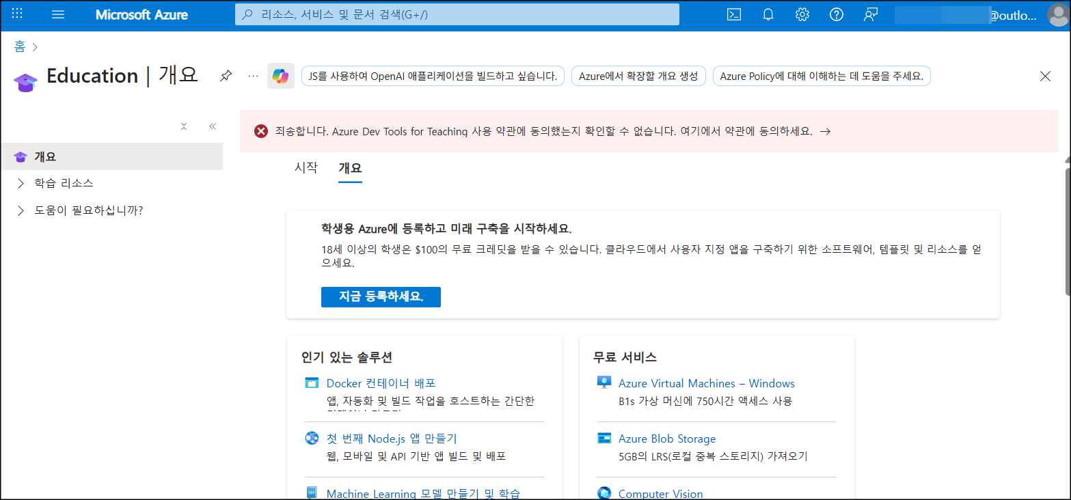This screenshot has height=500, width=1071.
Task: Open portal settings gear
Action: click(x=802, y=14)
